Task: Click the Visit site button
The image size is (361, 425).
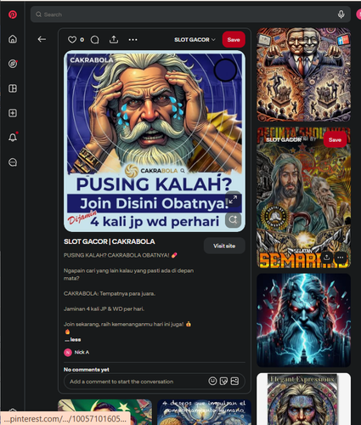Action: (224, 246)
